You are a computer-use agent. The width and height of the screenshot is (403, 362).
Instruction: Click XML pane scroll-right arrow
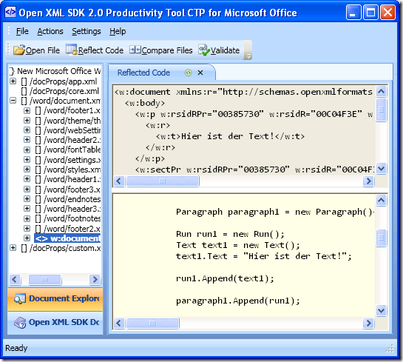pos(368,181)
